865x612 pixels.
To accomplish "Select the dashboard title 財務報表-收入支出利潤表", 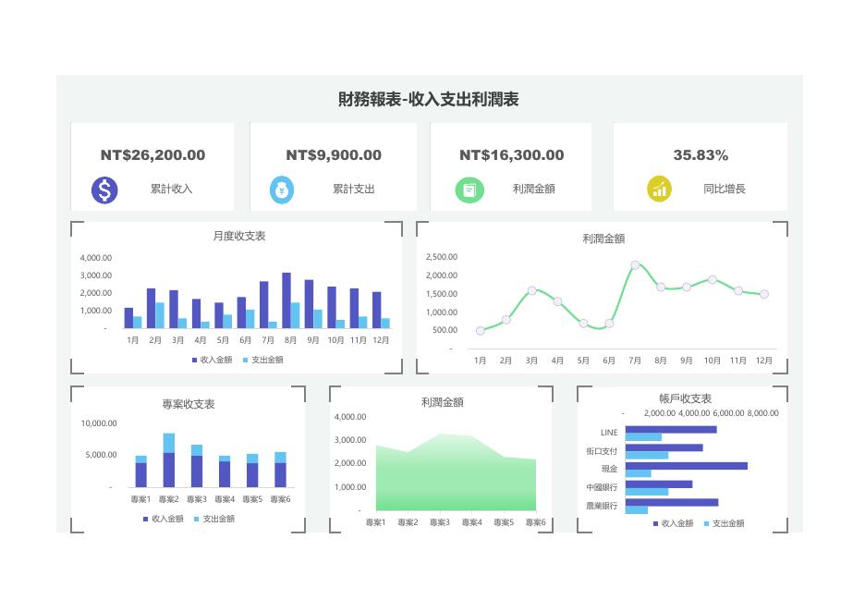I will pos(429,99).
